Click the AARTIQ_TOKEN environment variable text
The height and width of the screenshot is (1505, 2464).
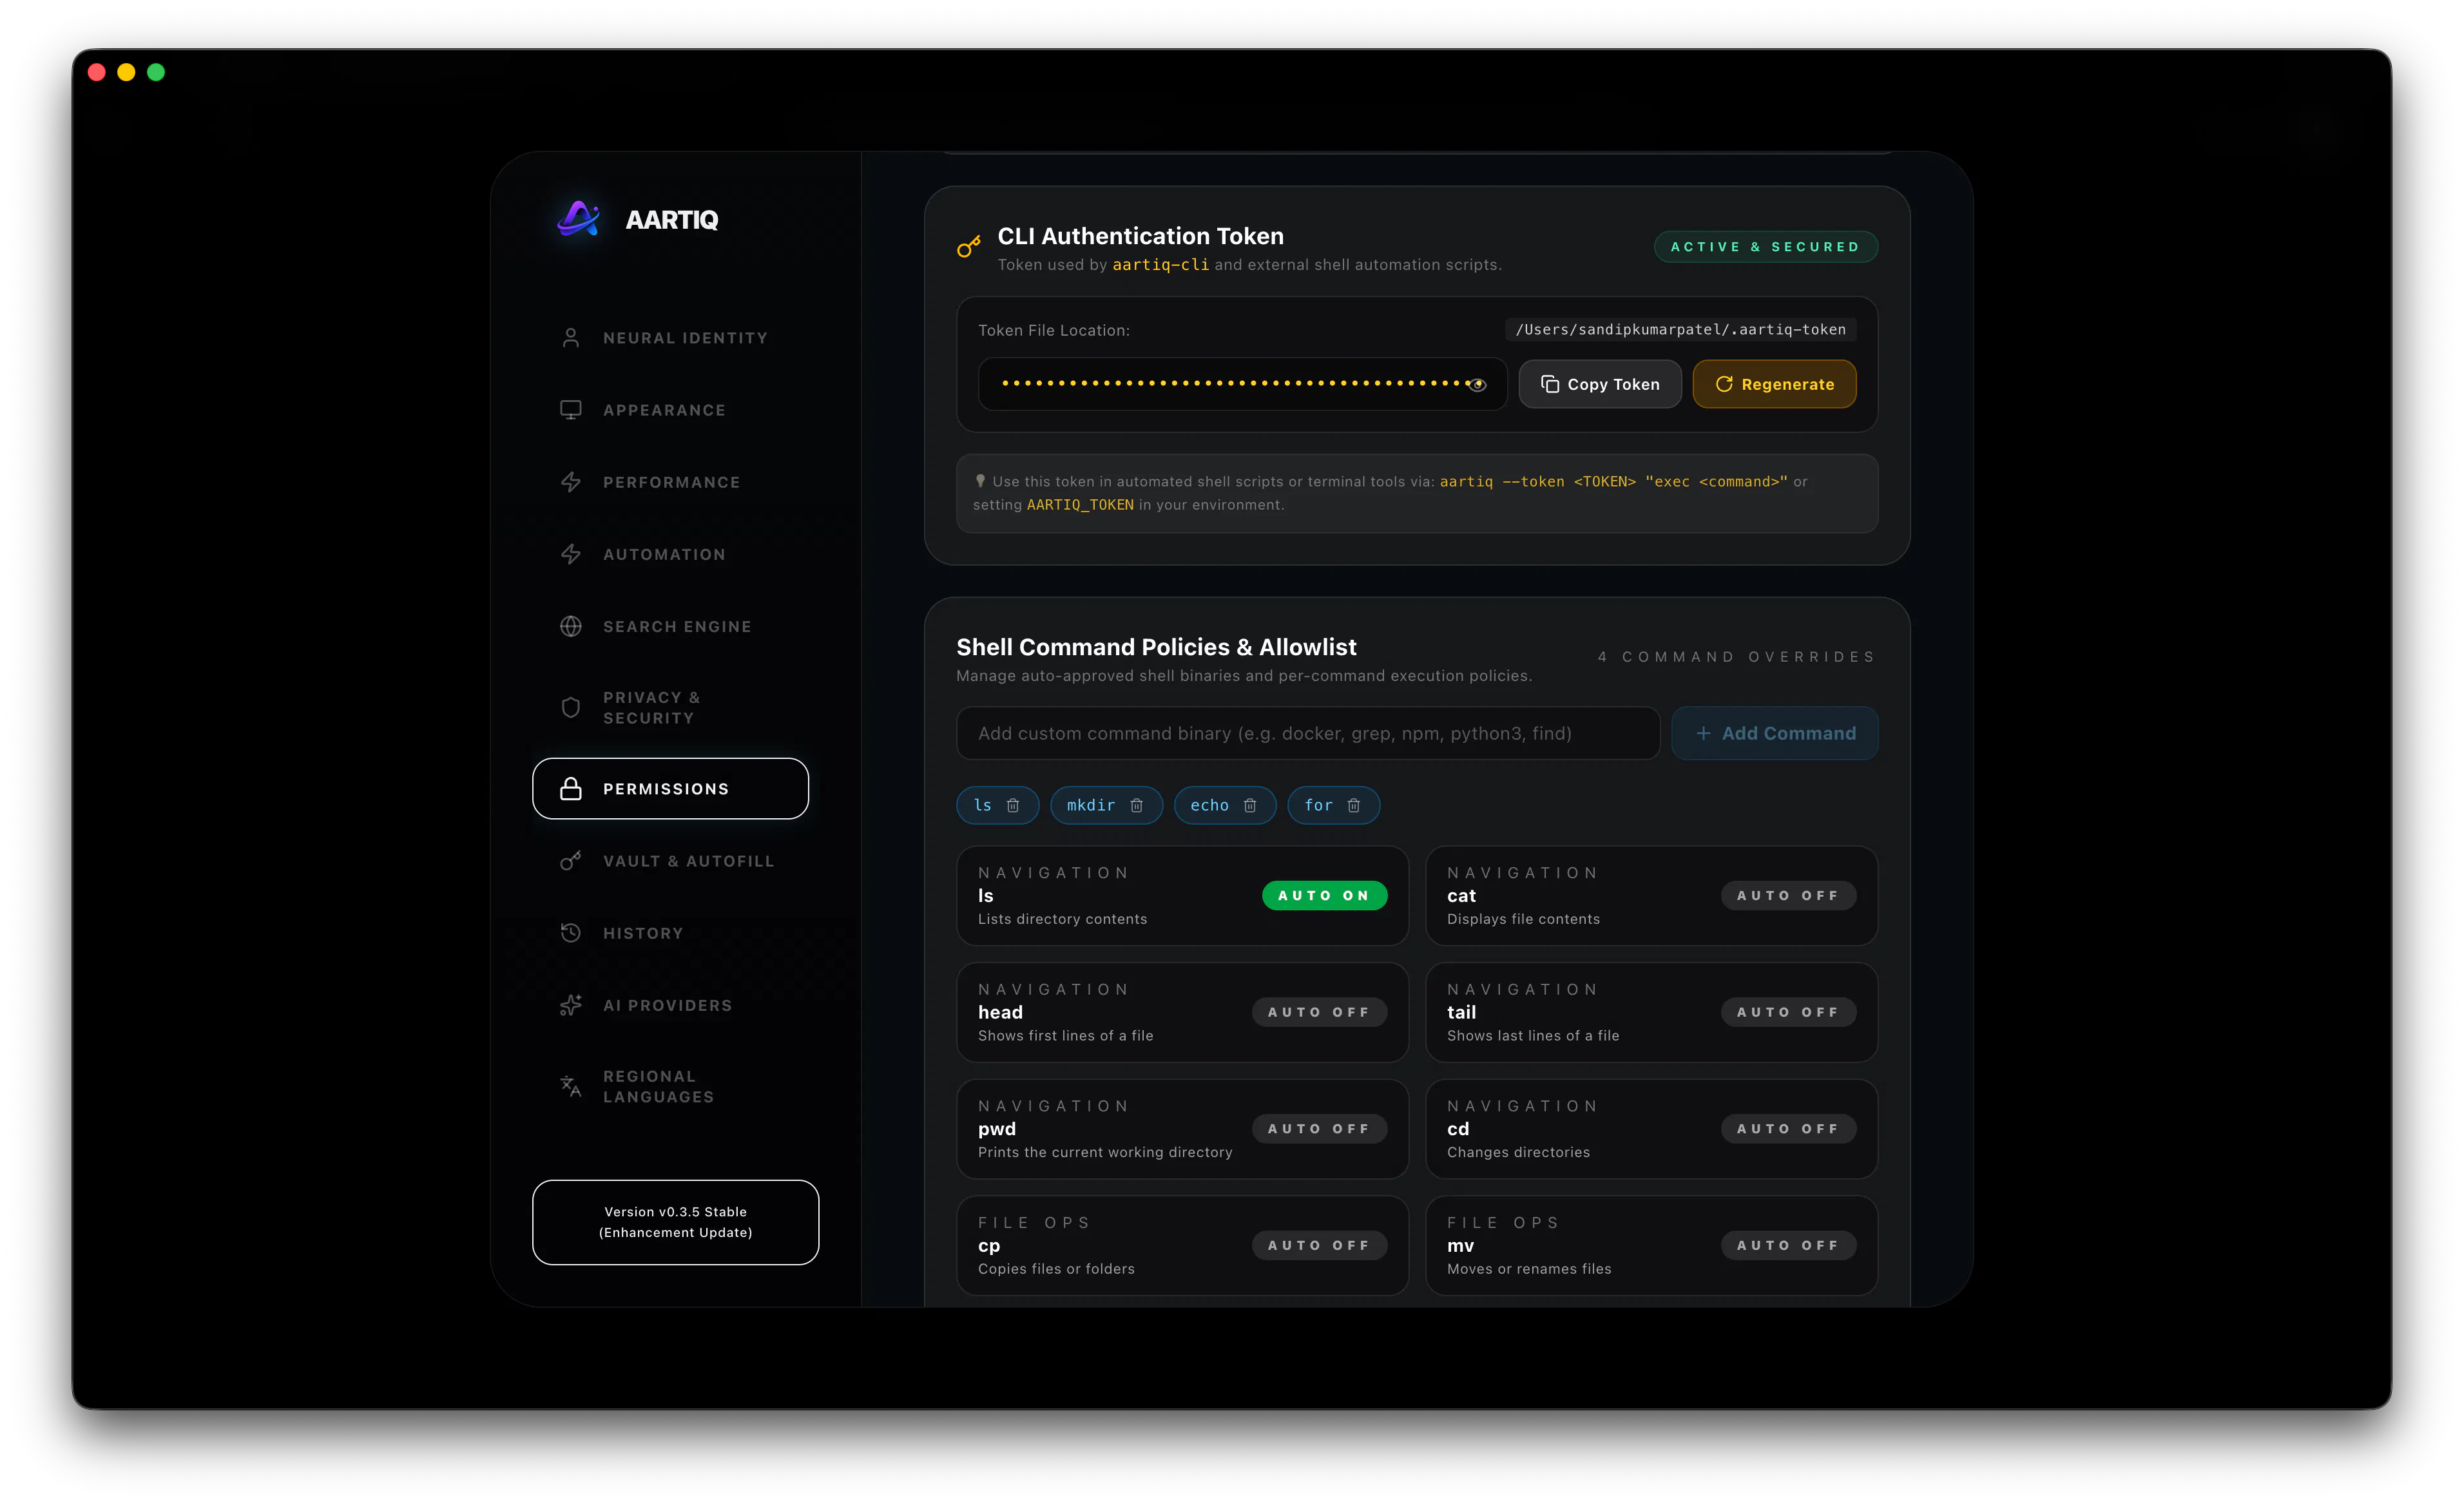(x=1080, y=505)
